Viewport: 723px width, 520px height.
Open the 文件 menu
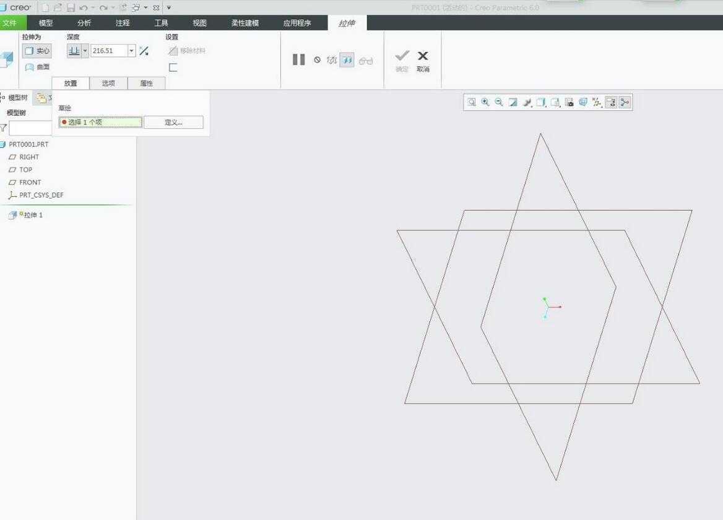(x=10, y=22)
